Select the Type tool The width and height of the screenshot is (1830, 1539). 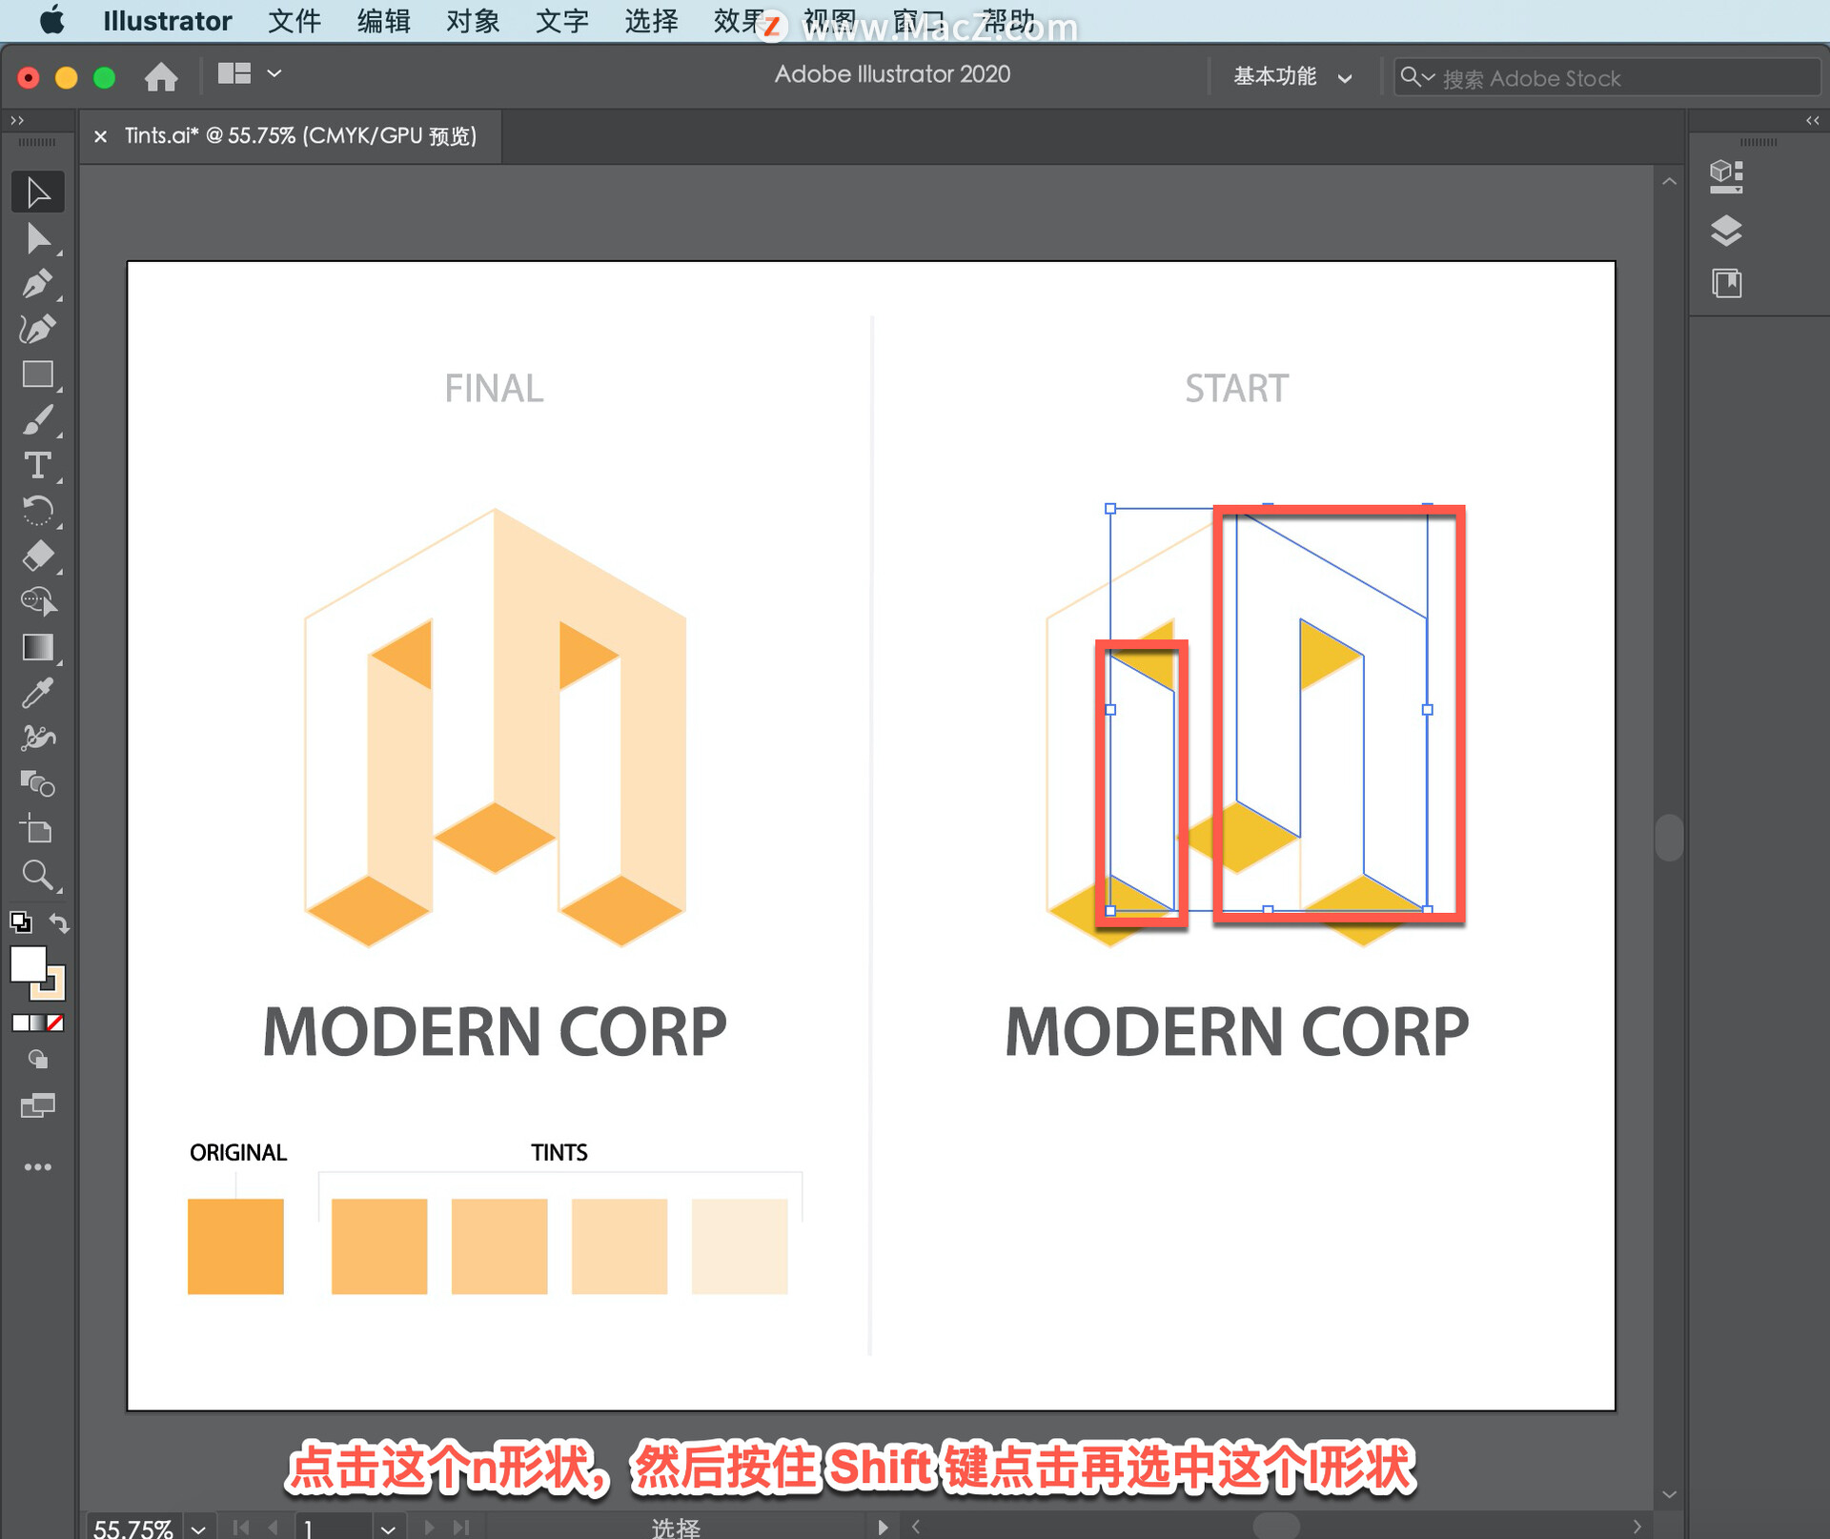click(38, 465)
